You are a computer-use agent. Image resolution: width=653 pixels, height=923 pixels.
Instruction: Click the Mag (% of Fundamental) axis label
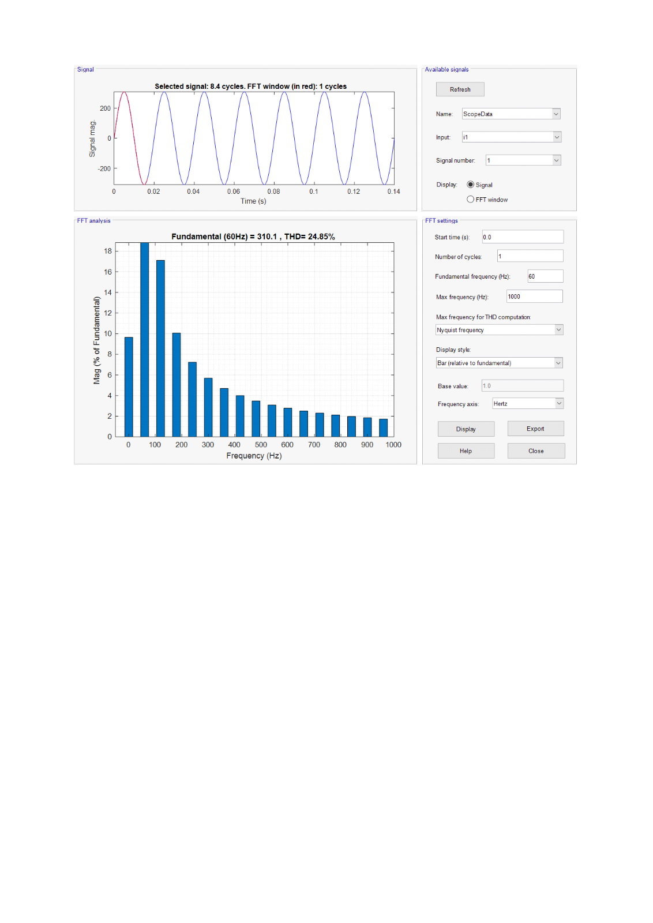point(97,340)
